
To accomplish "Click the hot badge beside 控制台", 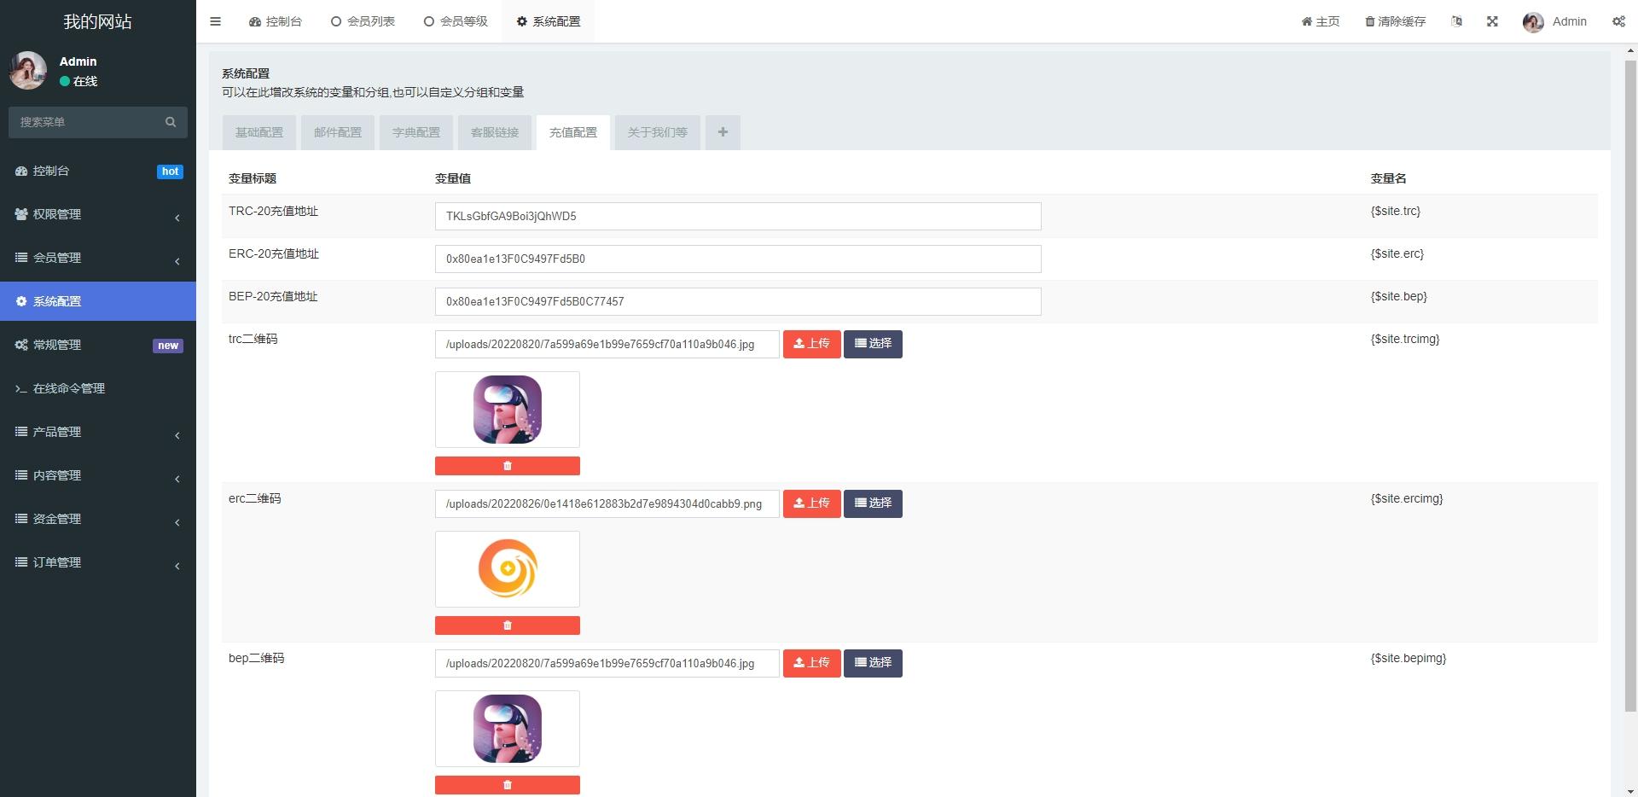I will click(x=171, y=172).
